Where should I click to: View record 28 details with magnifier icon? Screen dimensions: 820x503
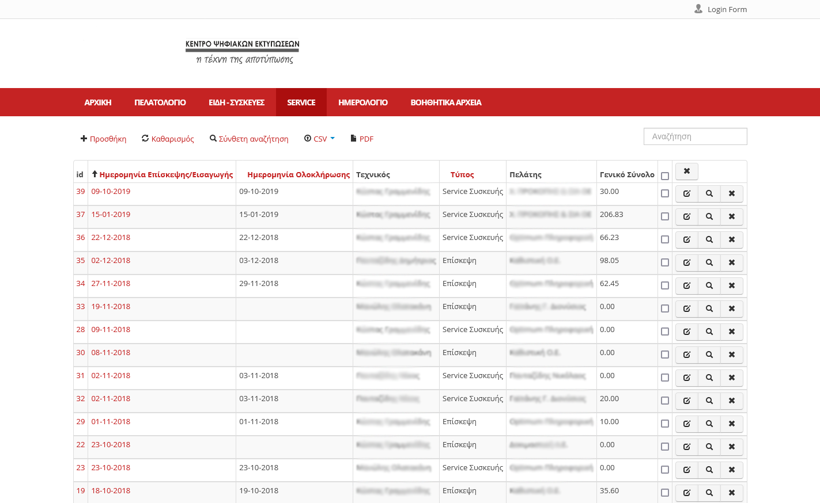point(709,332)
